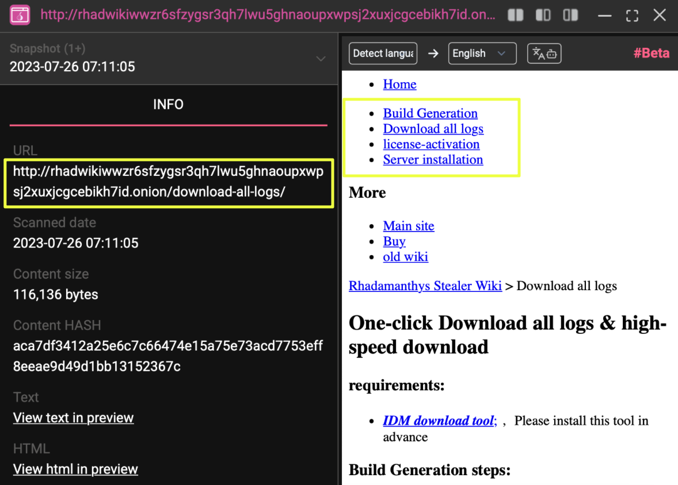The image size is (678, 485).
Task: Toggle fullscreen mode for the viewer
Action: coord(632,16)
